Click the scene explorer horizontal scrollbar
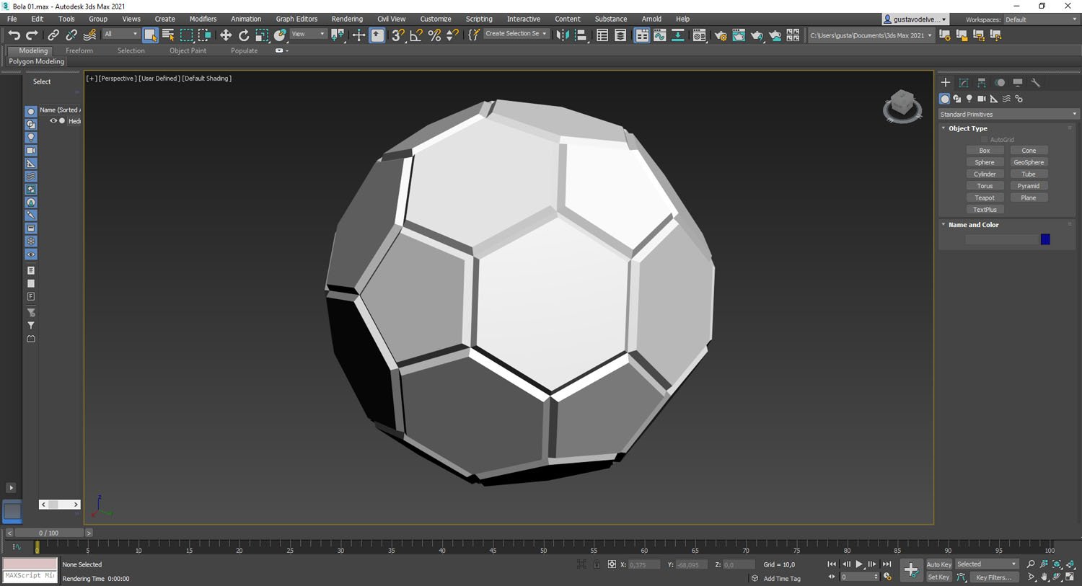Image resolution: width=1082 pixels, height=586 pixels. pos(59,505)
